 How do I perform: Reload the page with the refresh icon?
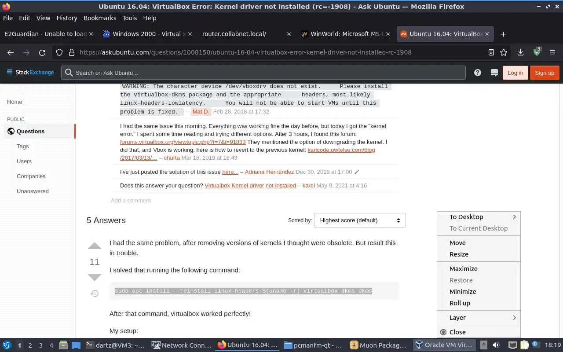coord(42,52)
